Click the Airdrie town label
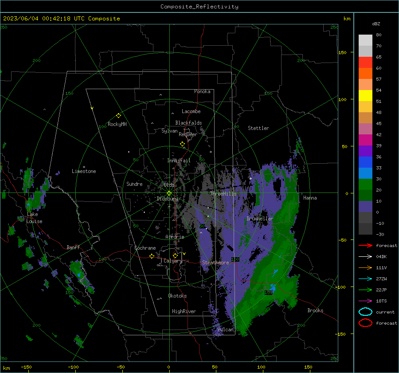The width and height of the screenshot is (399, 373). (x=175, y=237)
